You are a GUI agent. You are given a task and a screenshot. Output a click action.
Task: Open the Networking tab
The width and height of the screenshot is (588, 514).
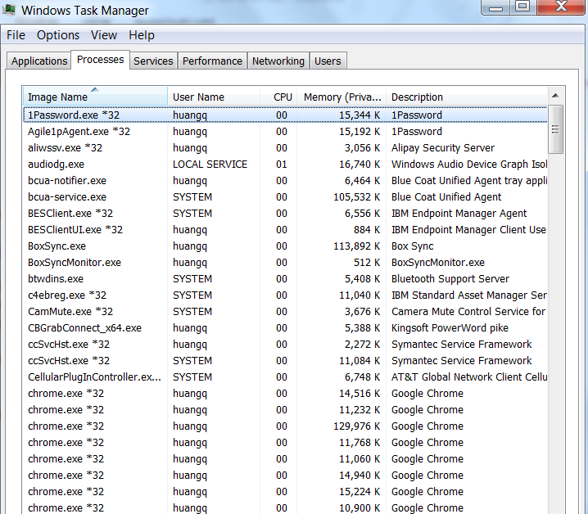tap(278, 61)
